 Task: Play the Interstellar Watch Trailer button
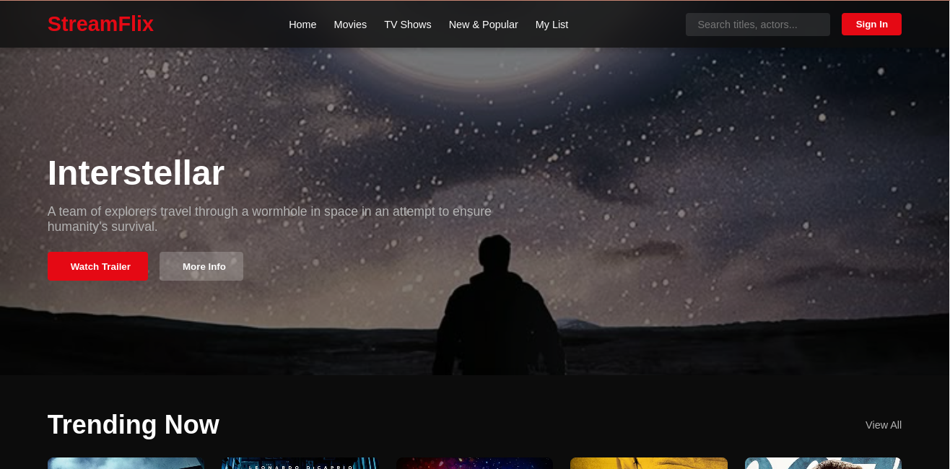click(97, 266)
